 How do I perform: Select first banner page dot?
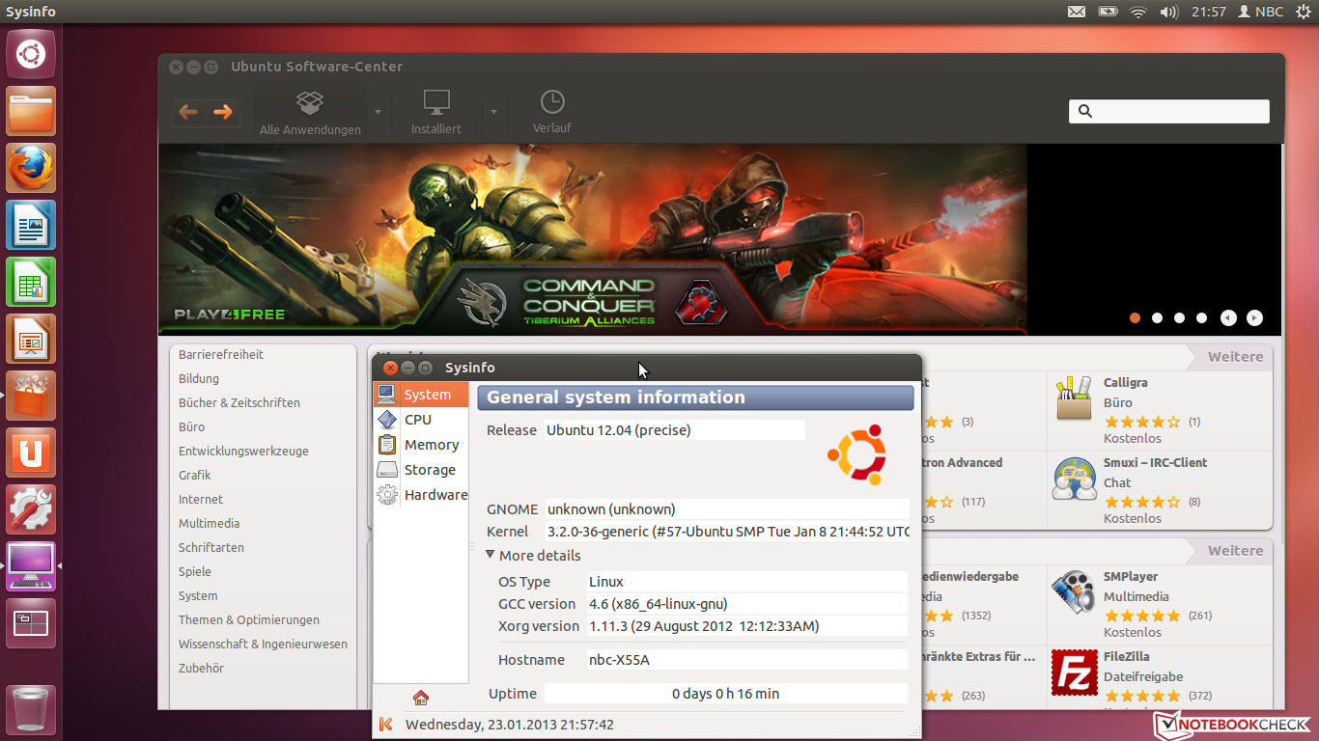[x=1135, y=317]
